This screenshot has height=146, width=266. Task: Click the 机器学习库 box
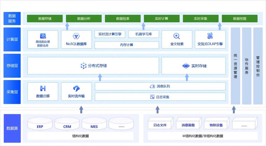[144, 34]
